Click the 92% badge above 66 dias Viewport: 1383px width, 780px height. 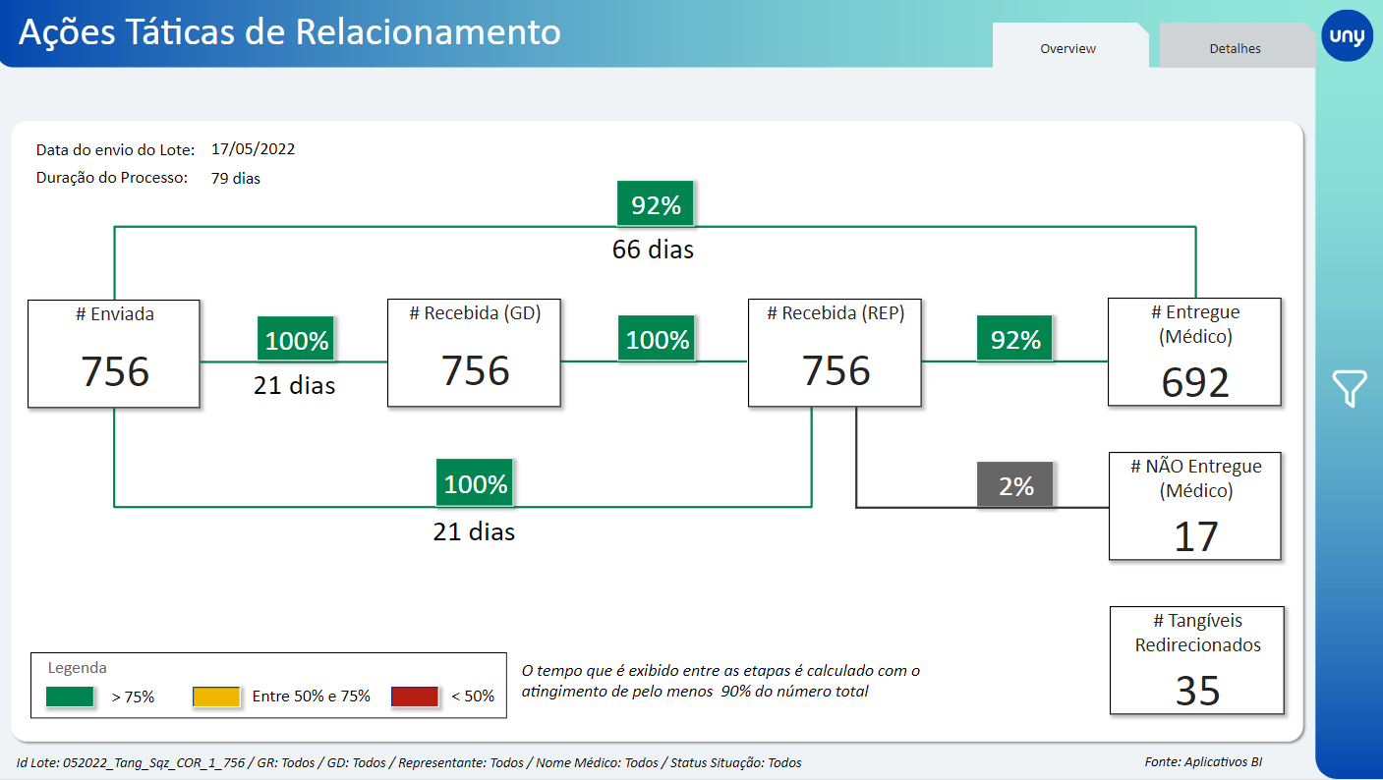[655, 205]
